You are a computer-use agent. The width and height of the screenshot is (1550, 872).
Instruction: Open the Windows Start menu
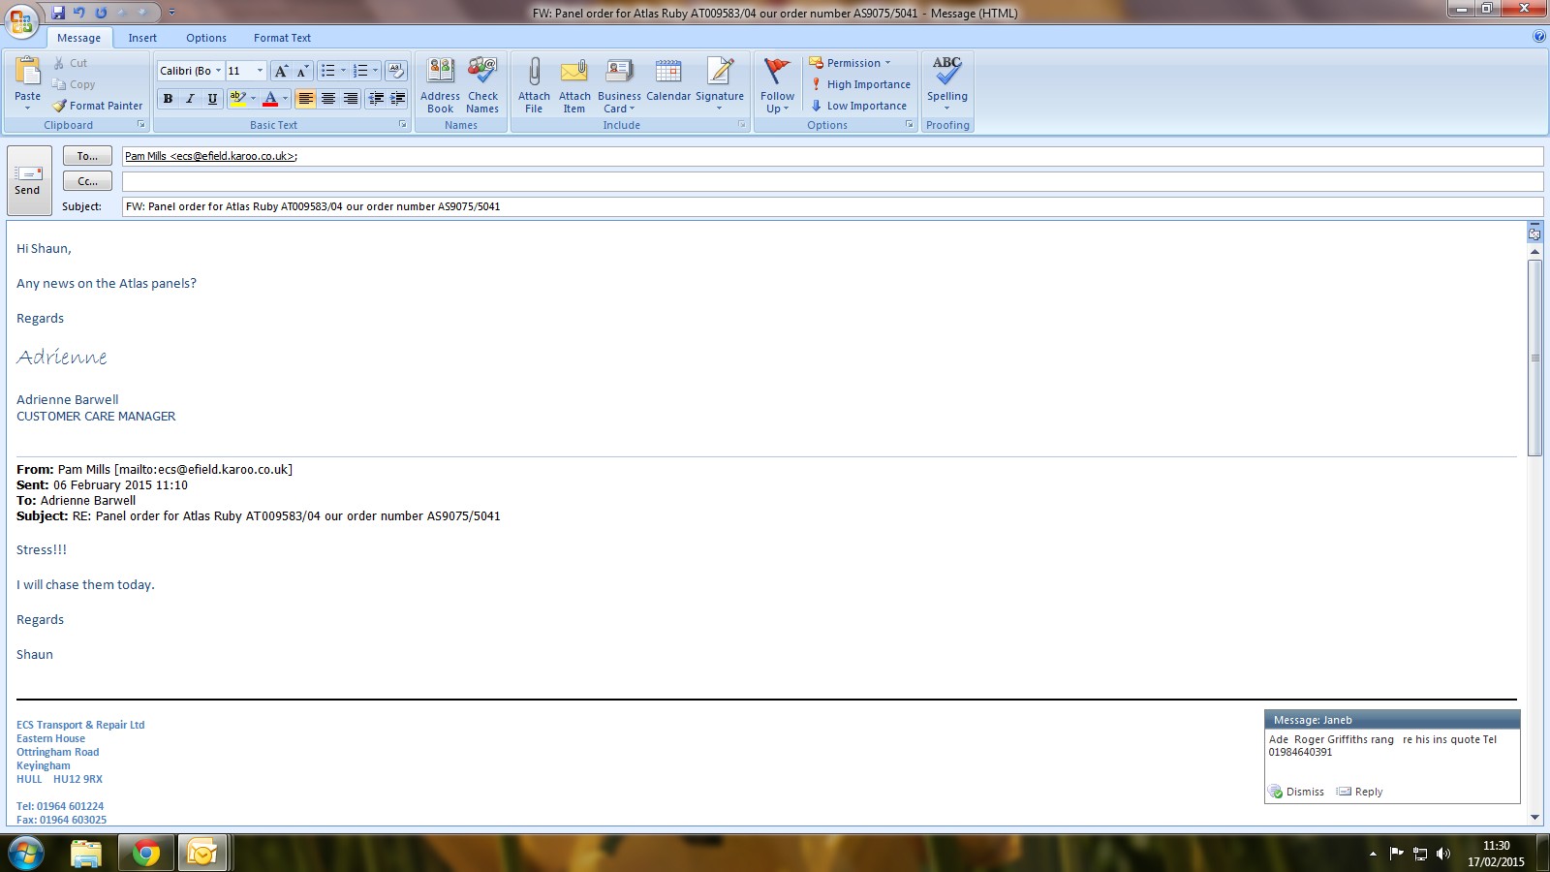(26, 853)
